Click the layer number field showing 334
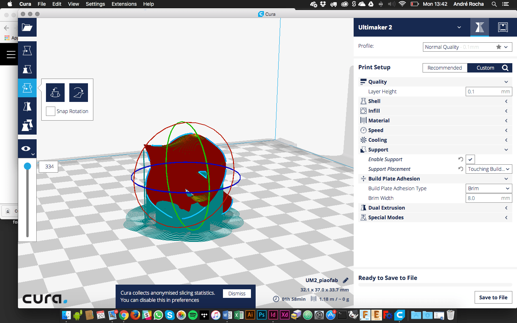517x323 pixels. coord(49,167)
